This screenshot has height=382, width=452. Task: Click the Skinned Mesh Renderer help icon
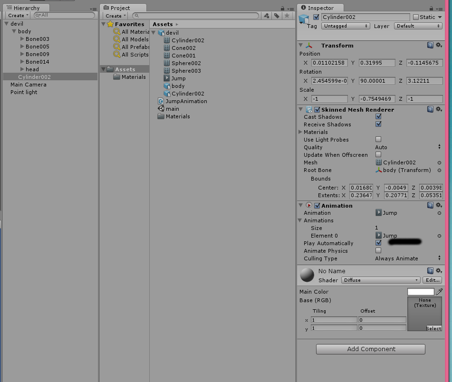tap(430, 109)
